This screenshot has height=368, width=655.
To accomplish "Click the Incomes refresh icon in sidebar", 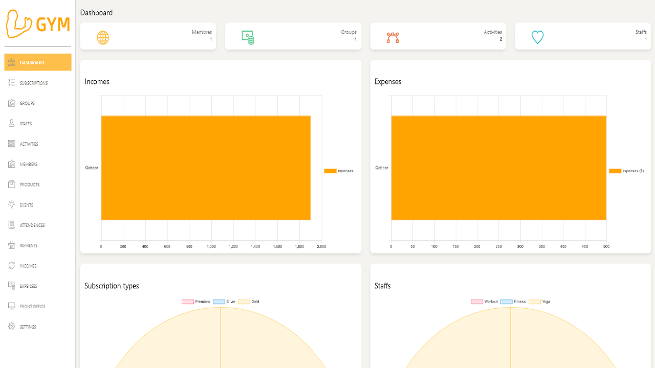I will [11, 265].
